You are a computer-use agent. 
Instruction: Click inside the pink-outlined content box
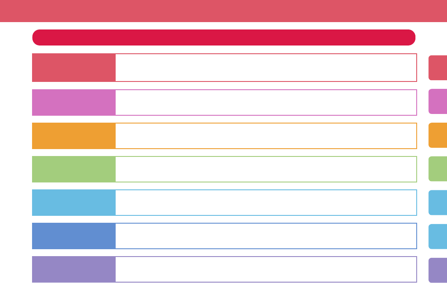point(266,102)
